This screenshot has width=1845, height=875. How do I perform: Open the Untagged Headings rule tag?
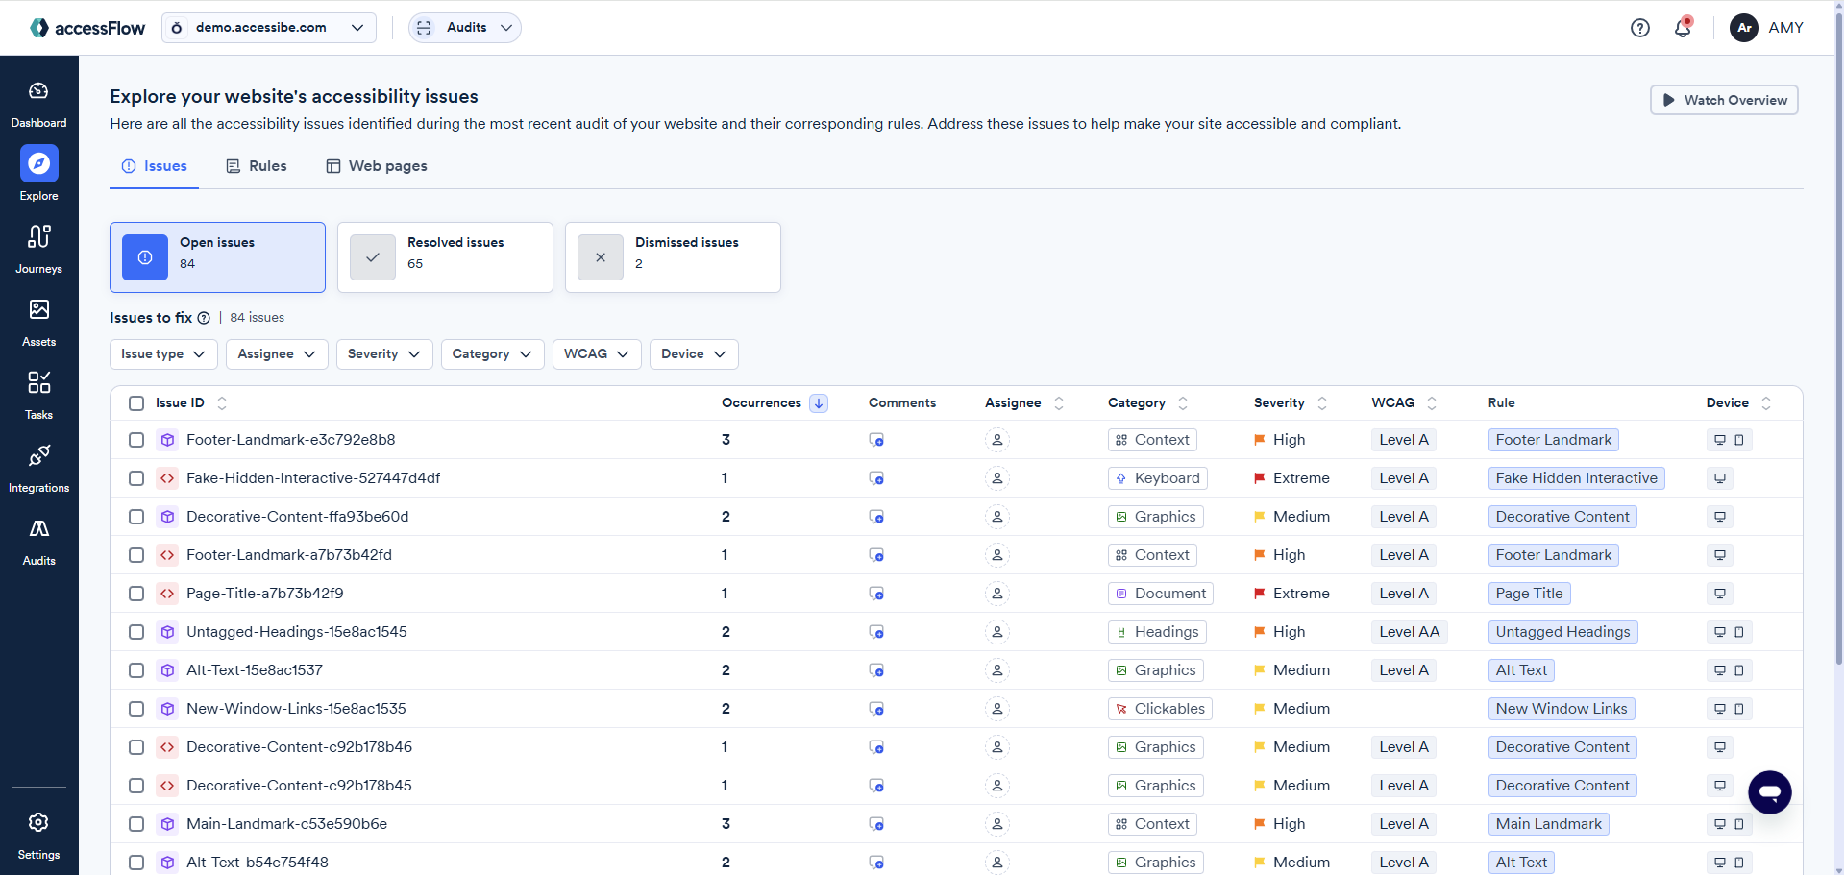point(1562,632)
